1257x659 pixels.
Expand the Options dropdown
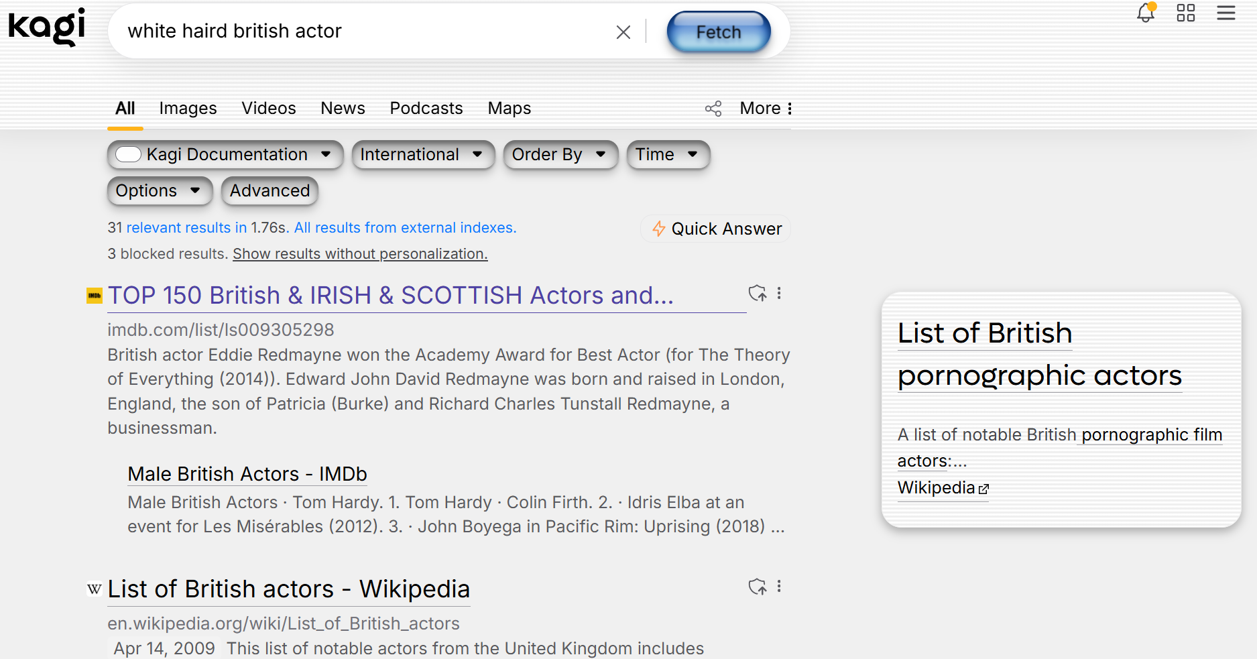pos(160,191)
